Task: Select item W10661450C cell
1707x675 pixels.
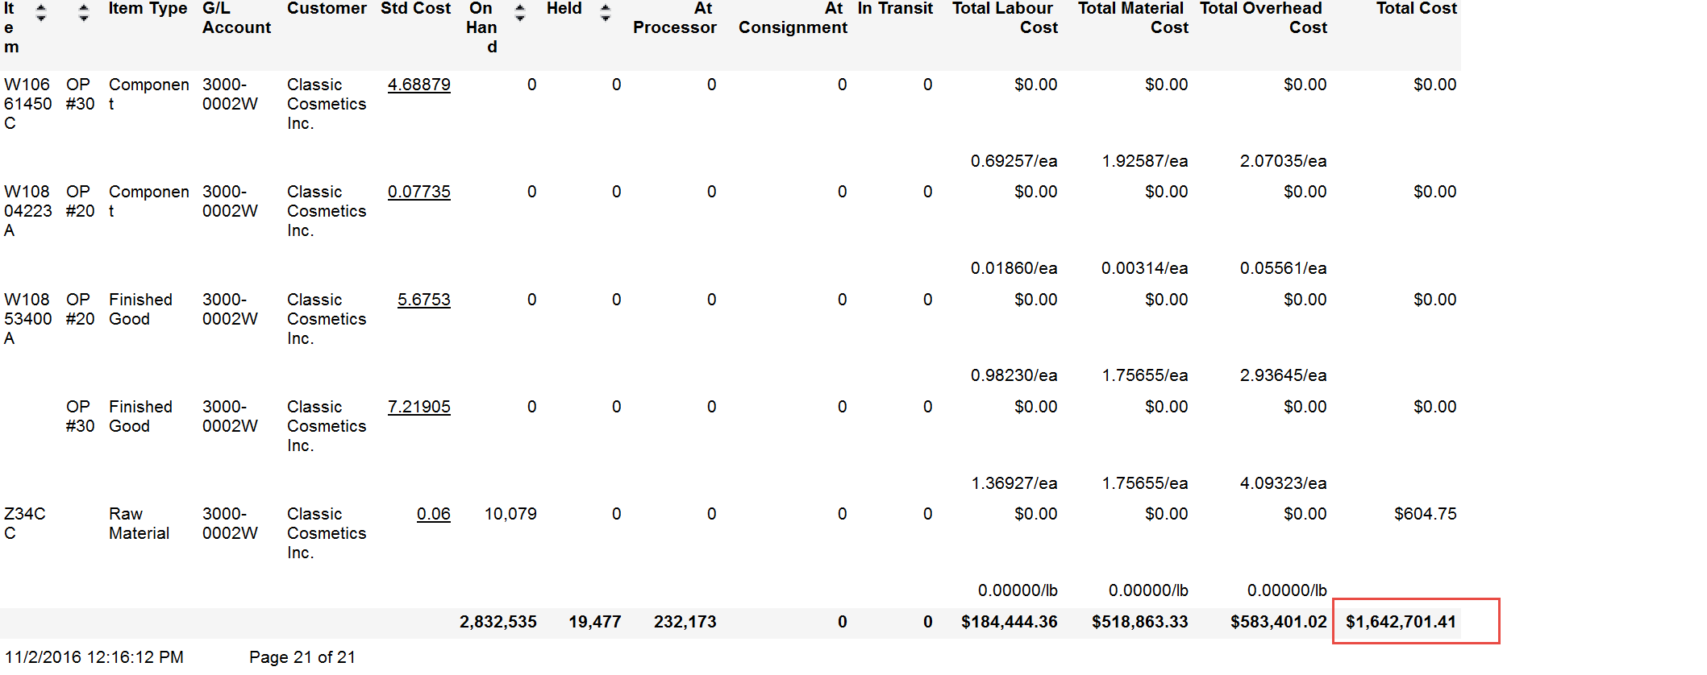Action: pos(27,104)
